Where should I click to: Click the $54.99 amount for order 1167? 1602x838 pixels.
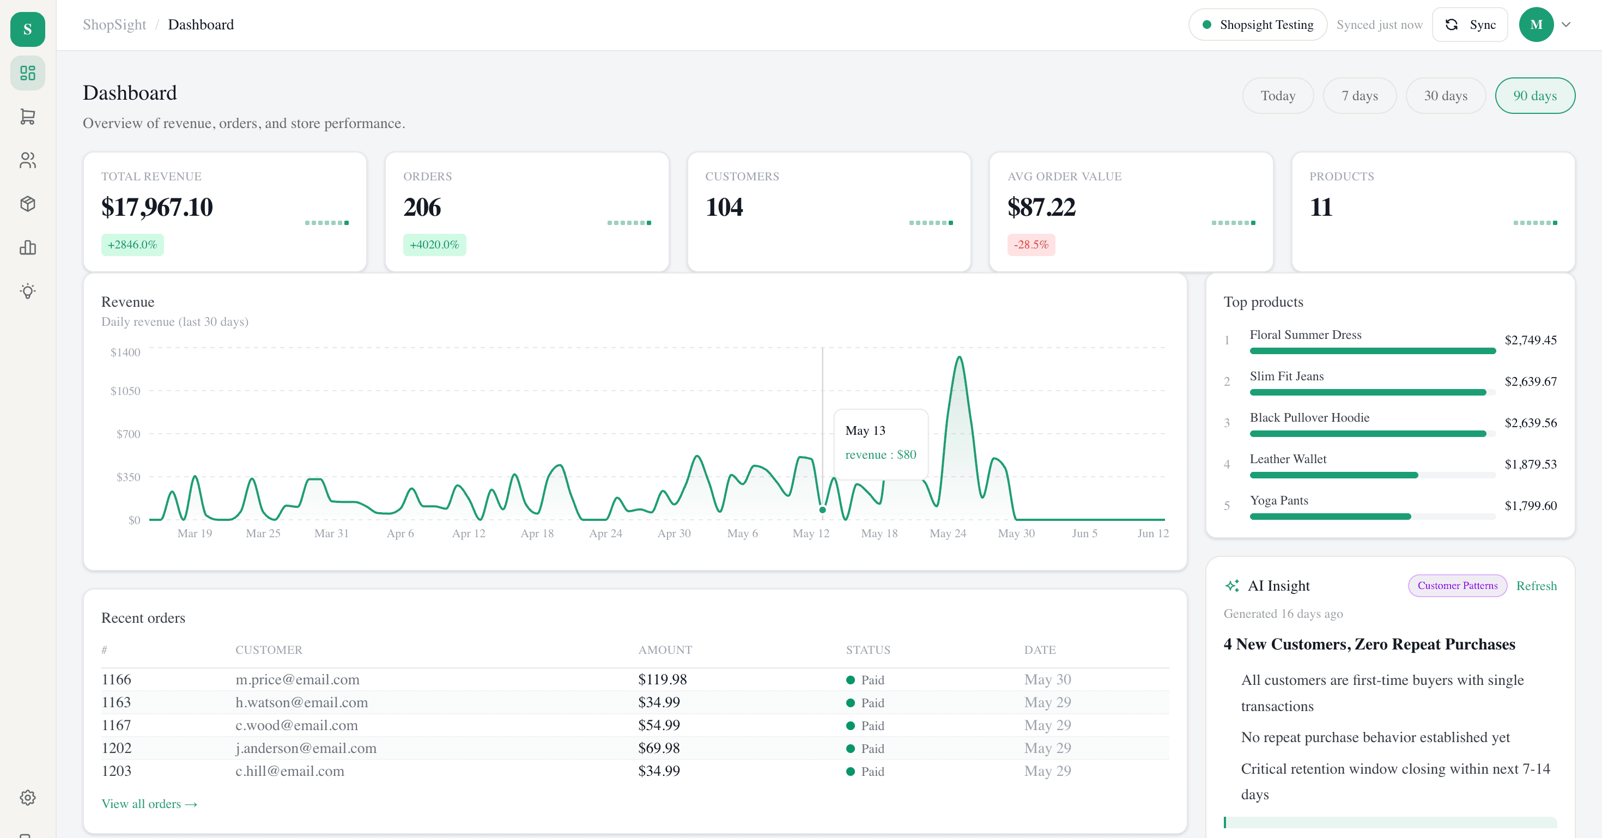pyautogui.click(x=659, y=725)
